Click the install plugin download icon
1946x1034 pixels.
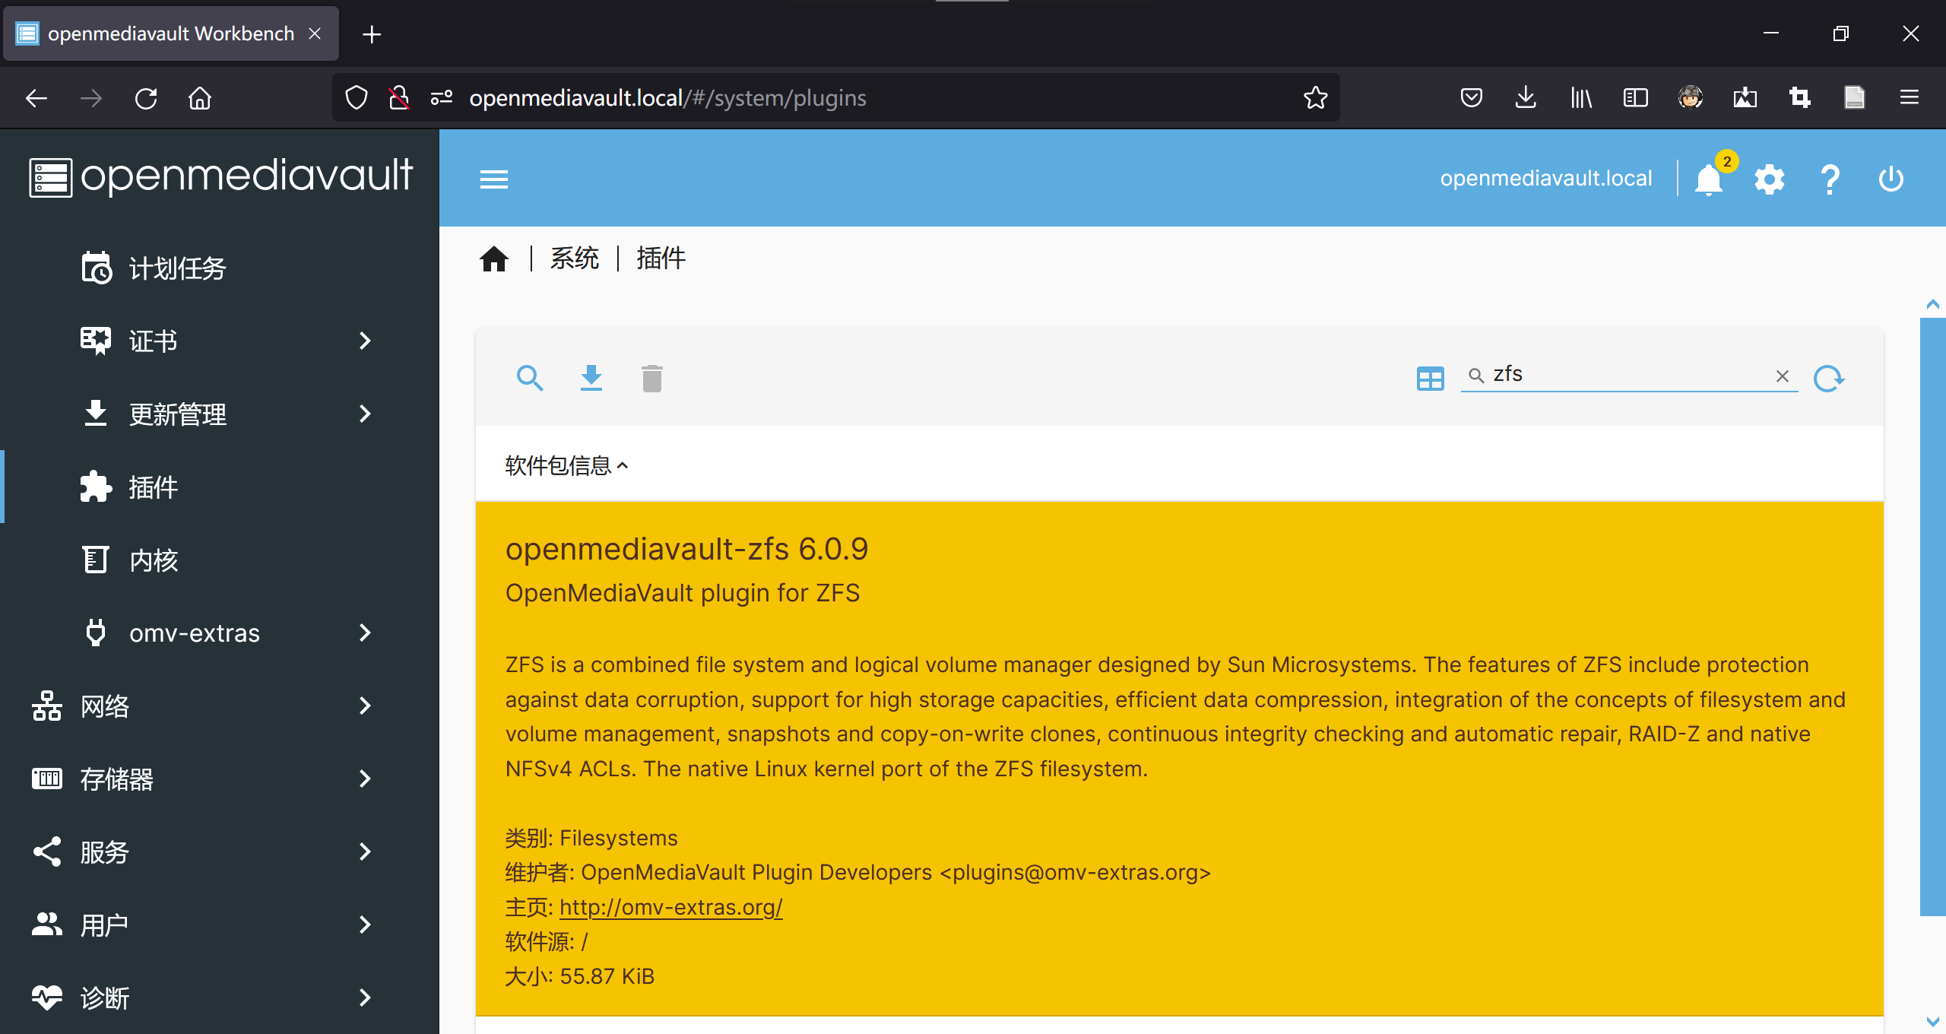pos(591,378)
